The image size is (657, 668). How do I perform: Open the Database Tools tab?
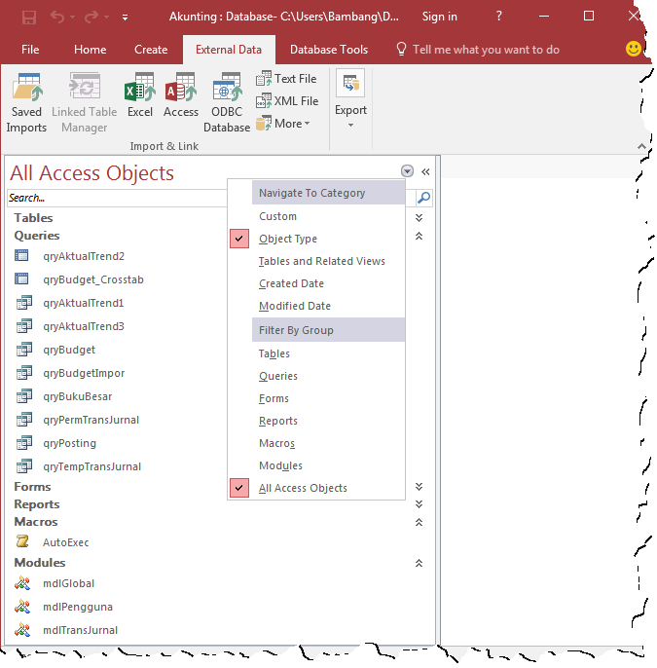(x=329, y=50)
